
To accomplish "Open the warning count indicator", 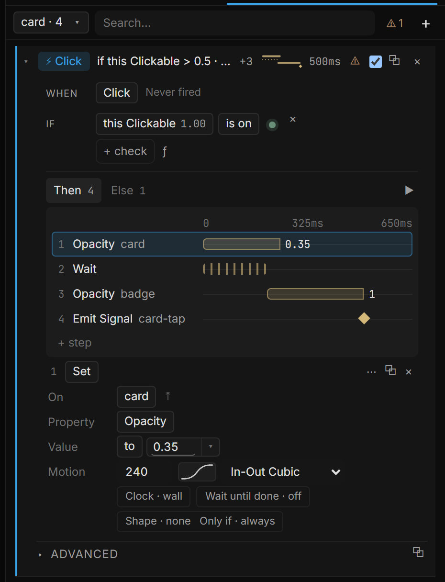I will [395, 23].
